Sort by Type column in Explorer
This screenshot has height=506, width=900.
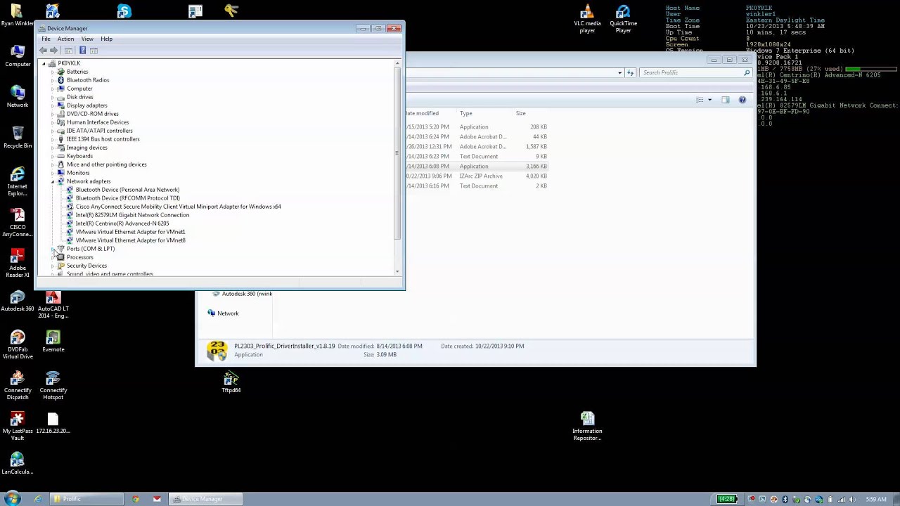tap(465, 113)
